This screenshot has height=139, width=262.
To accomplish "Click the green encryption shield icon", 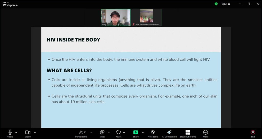I will (216, 4).
